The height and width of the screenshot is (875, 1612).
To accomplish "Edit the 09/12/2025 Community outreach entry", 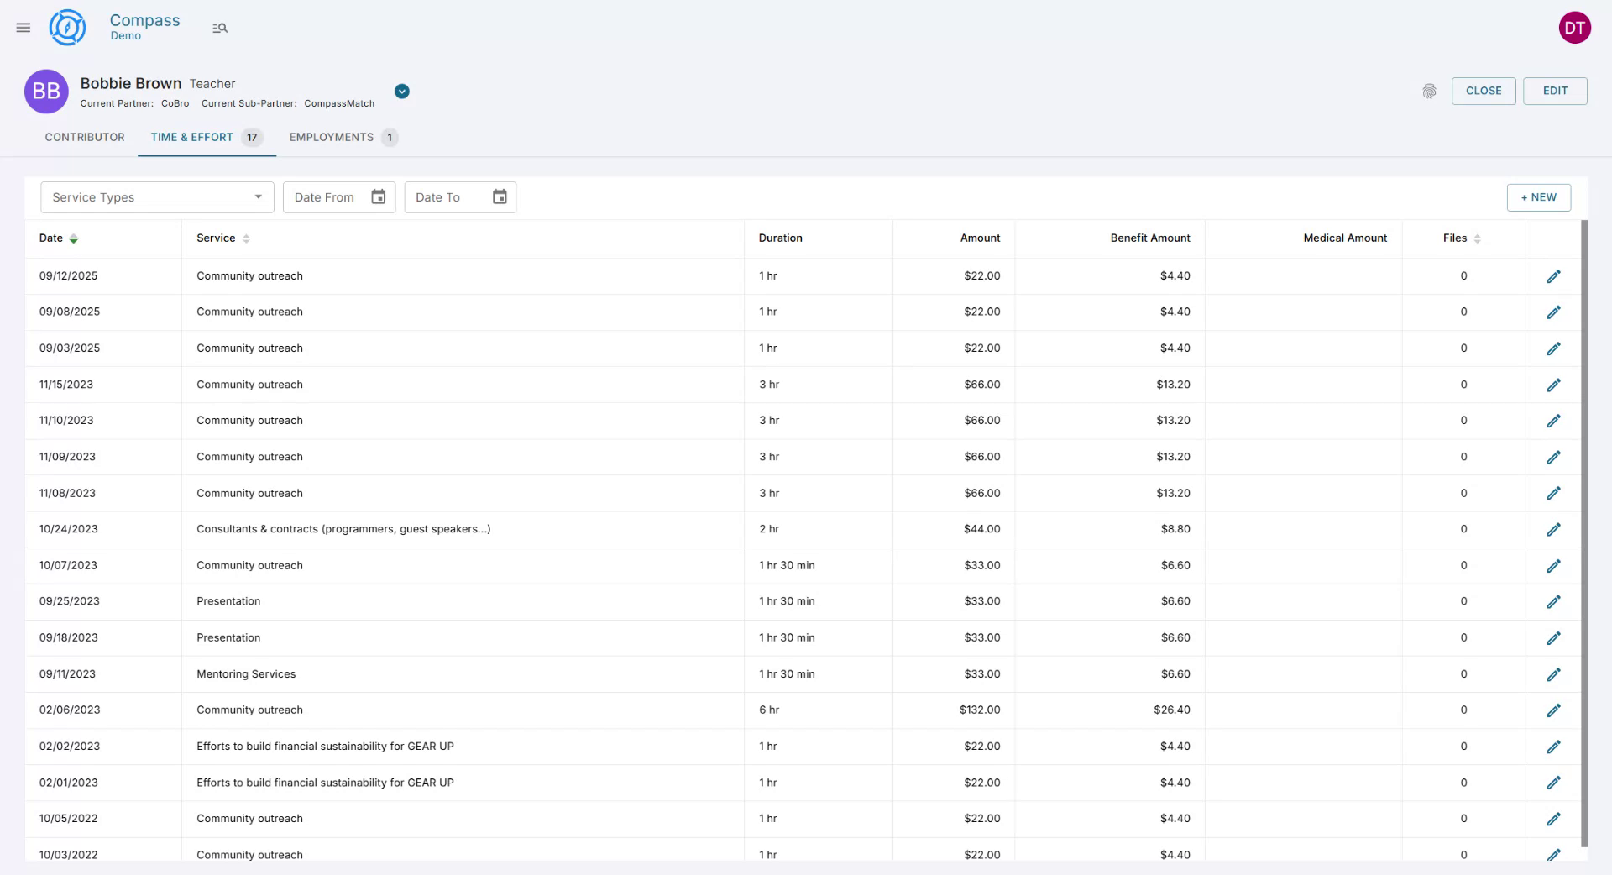I will (x=1554, y=275).
